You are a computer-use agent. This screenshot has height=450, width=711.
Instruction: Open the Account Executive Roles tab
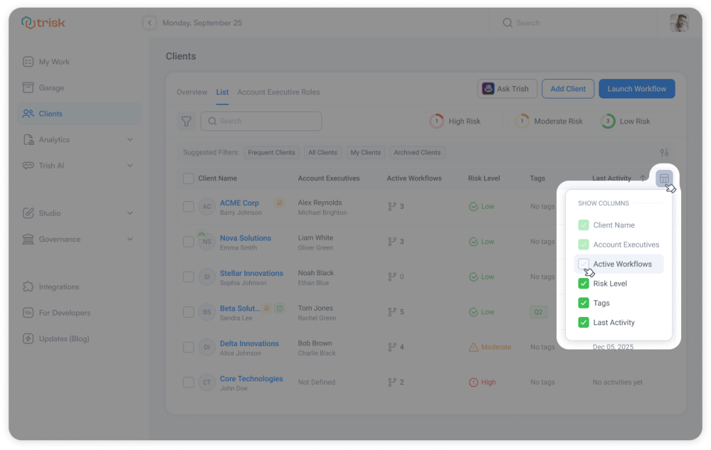(x=280, y=92)
